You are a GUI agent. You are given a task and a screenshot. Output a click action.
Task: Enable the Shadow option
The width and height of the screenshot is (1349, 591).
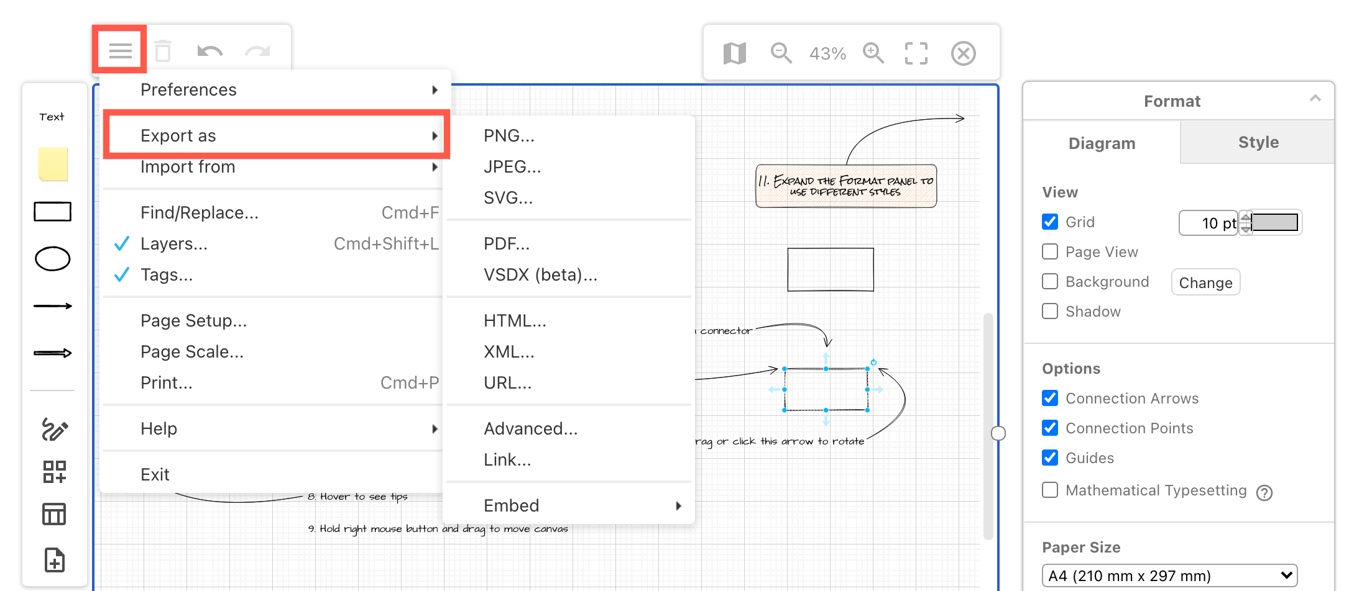coord(1050,311)
